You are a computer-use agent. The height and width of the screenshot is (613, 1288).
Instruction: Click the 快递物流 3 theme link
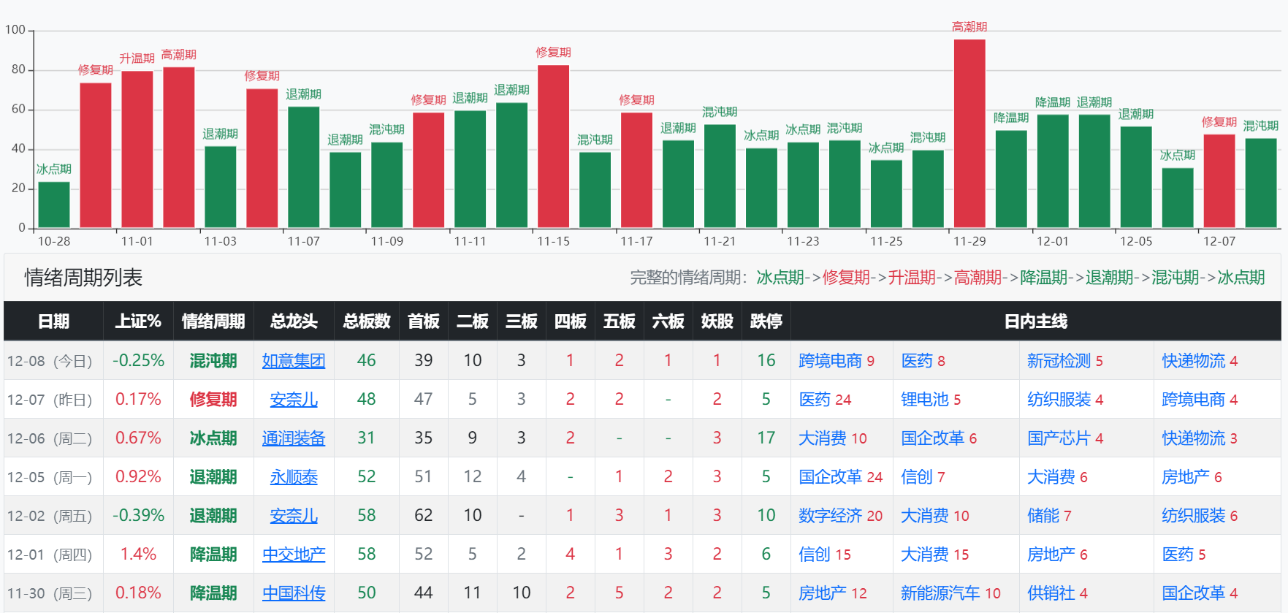coord(1200,438)
